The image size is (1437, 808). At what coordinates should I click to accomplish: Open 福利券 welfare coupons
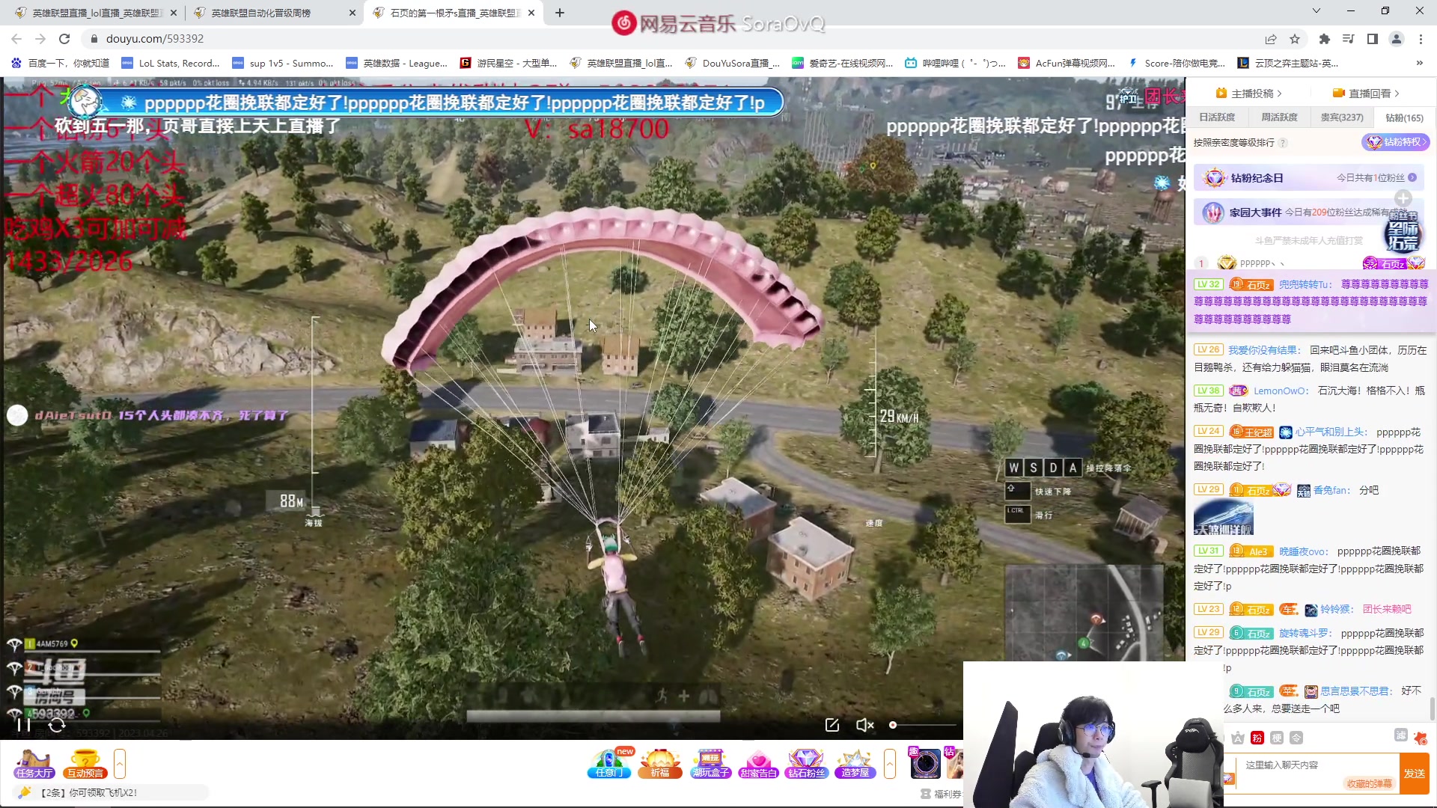[x=942, y=794]
